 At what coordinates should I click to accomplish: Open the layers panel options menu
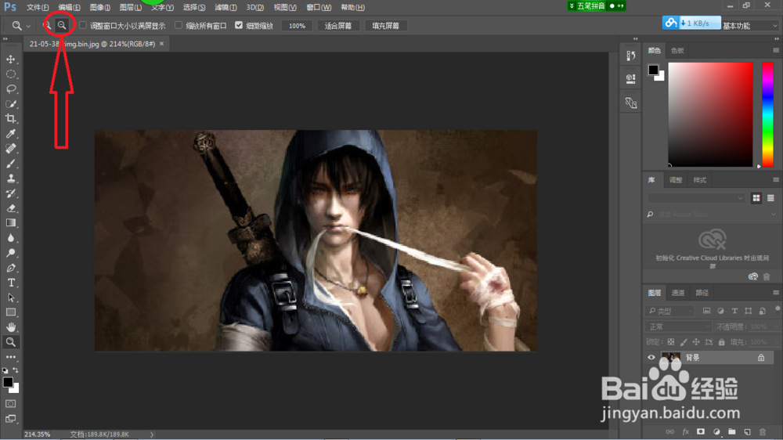[x=775, y=293]
